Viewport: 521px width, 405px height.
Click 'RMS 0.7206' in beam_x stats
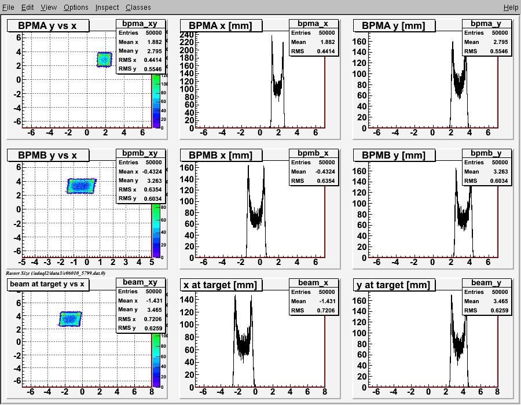point(313,310)
